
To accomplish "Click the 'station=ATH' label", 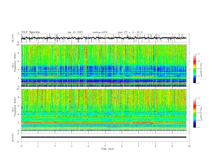I will point(100,32).
